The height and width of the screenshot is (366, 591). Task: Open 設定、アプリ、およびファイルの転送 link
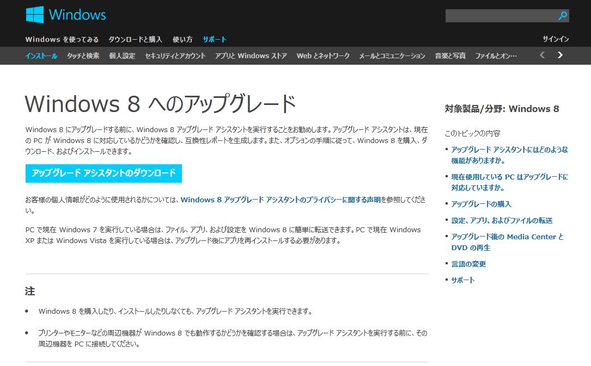click(502, 220)
